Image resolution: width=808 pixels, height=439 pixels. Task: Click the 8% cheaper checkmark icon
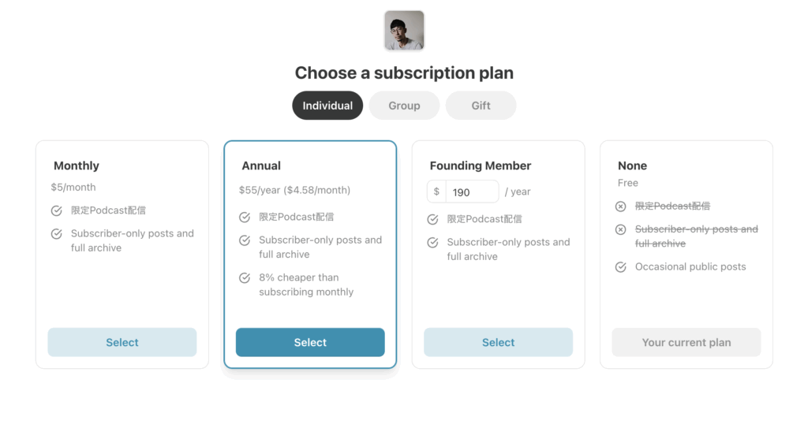(x=245, y=278)
